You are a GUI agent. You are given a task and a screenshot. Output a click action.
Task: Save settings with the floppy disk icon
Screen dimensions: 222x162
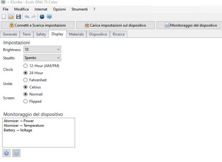(x=18, y=17)
